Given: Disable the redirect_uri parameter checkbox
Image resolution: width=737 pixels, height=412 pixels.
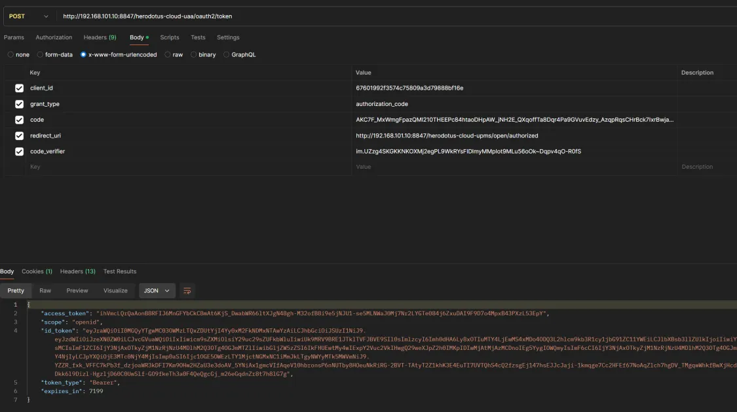Looking at the screenshot, I should 19,136.
